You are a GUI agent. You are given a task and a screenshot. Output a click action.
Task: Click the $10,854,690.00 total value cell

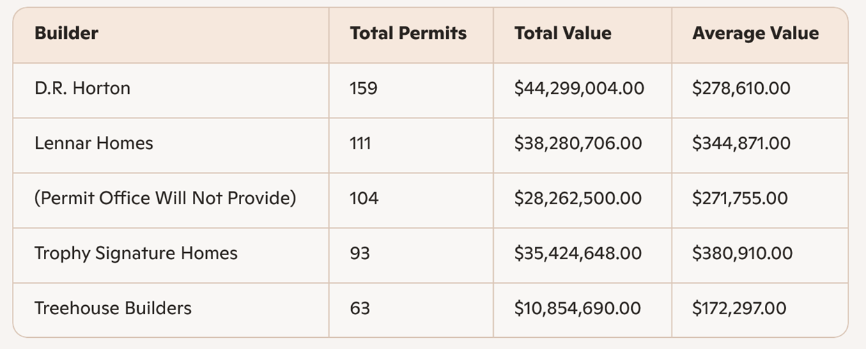coord(577,308)
